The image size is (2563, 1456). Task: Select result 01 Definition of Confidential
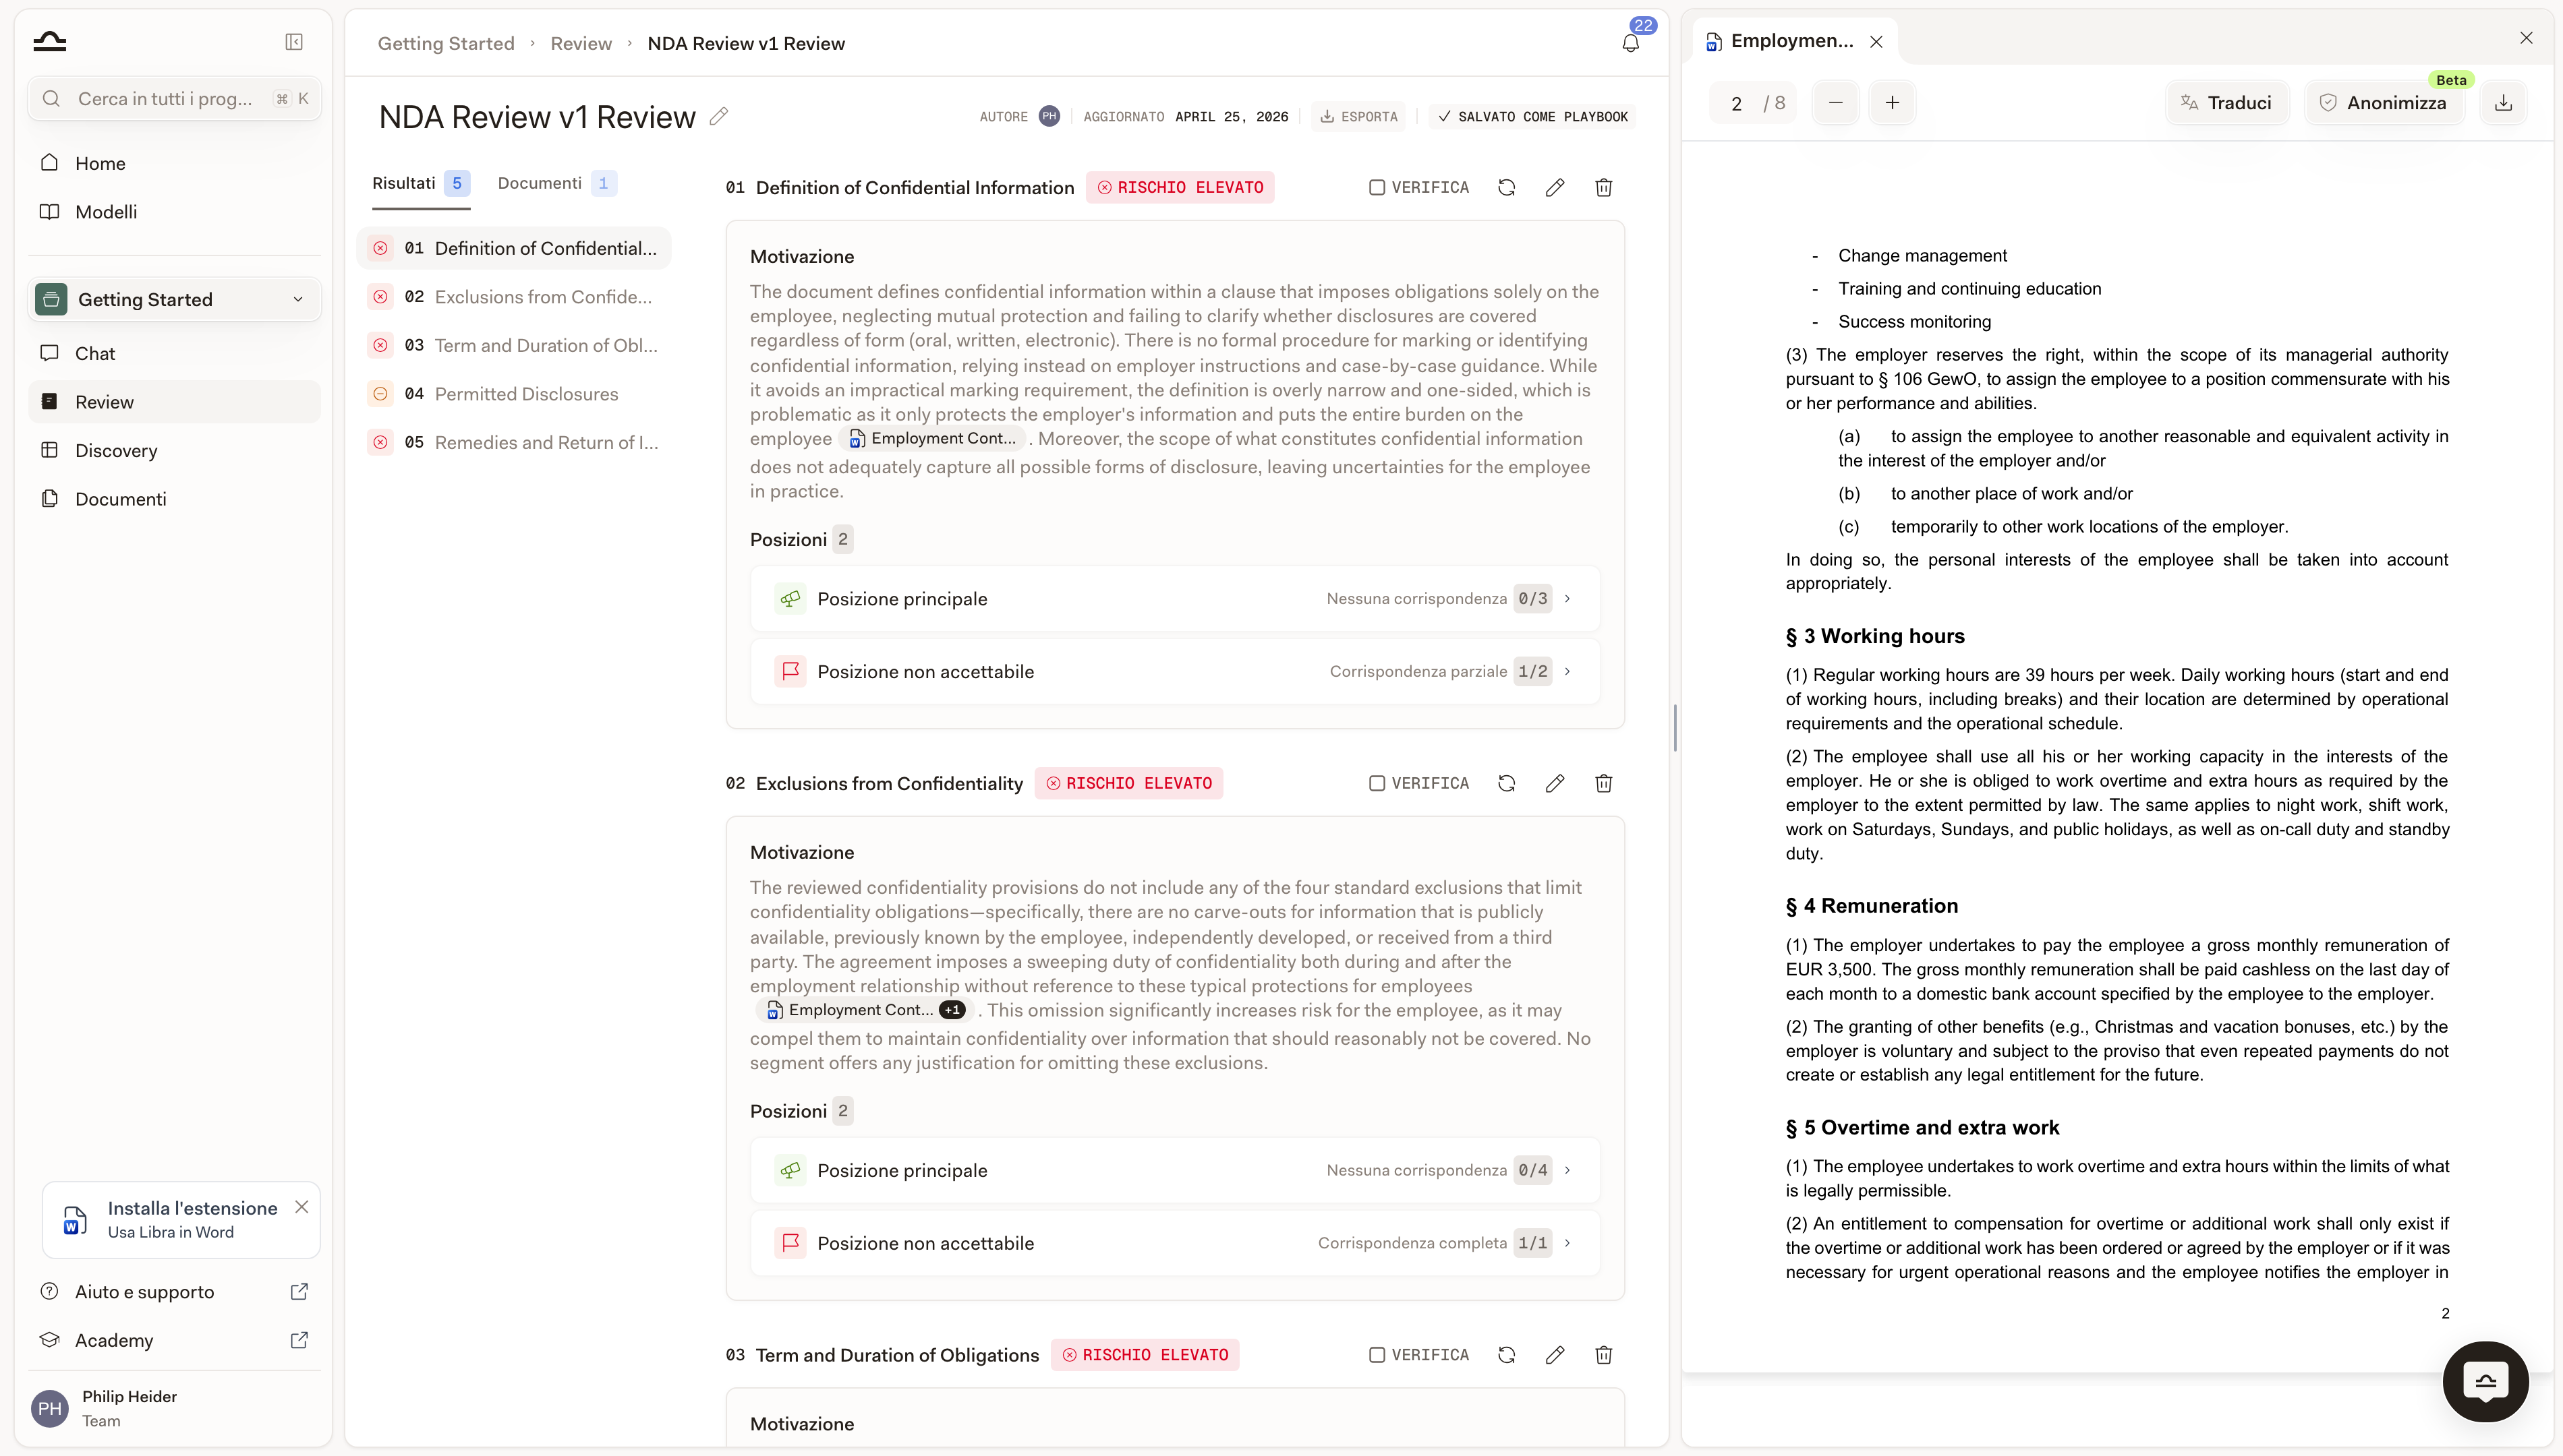(x=514, y=248)
